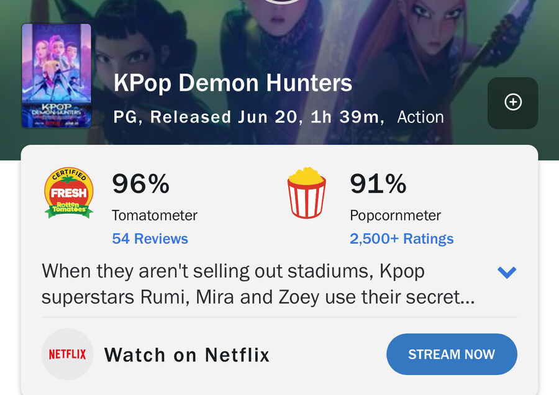Expand the synopsis with blue chevron
559x395 pixels.
(x=507, y=273)
